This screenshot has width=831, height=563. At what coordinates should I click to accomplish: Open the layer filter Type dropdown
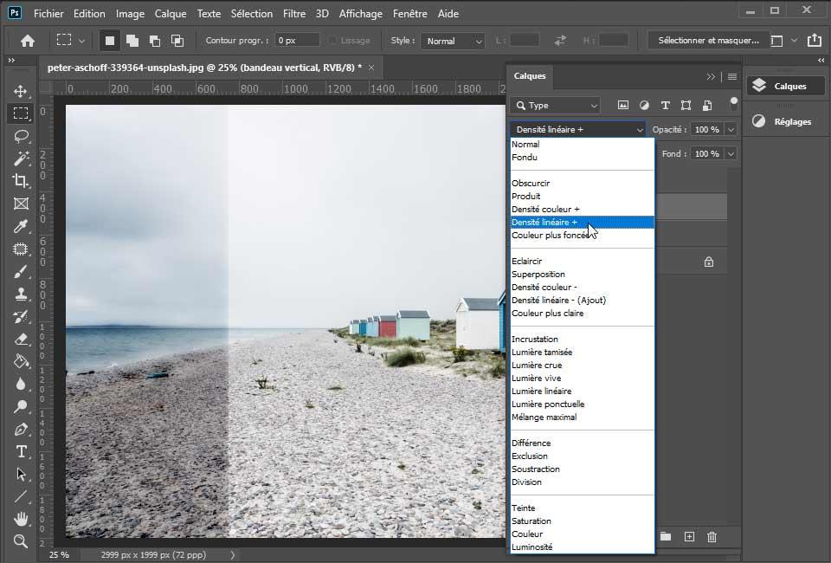tap(555, 106)
